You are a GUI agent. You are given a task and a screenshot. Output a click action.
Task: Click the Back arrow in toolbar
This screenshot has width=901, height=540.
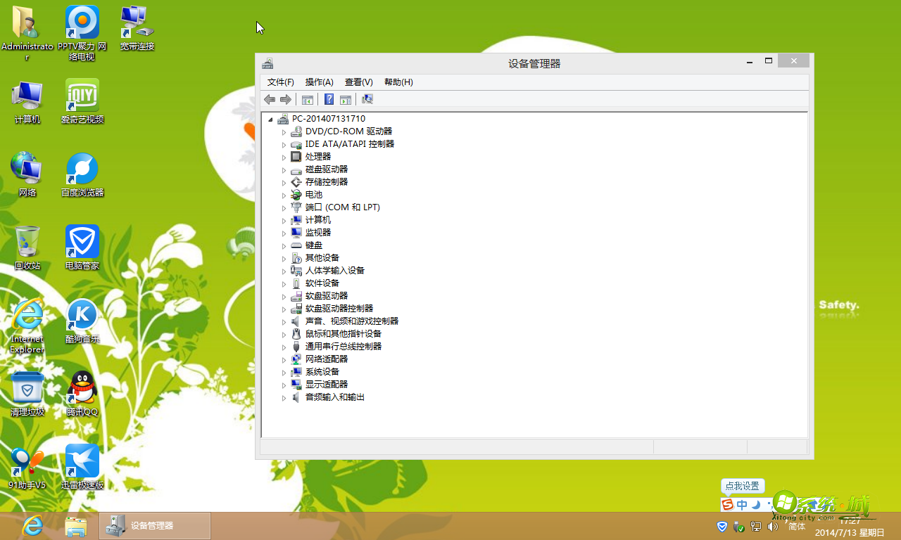pos(270,100)
